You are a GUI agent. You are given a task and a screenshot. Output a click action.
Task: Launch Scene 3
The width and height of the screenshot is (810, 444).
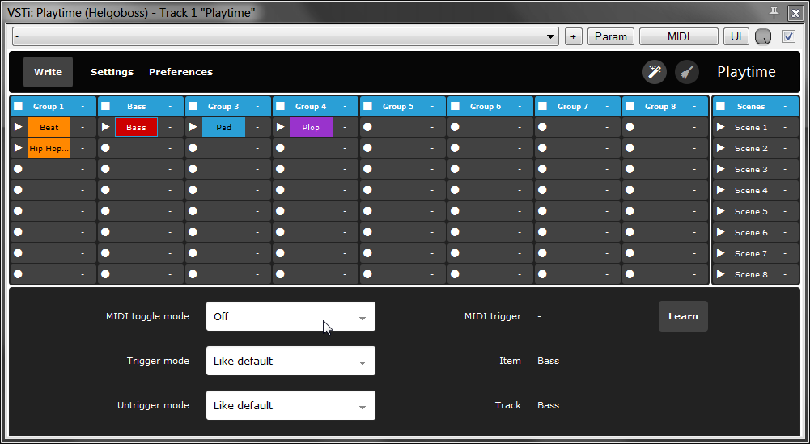[721, 169]
